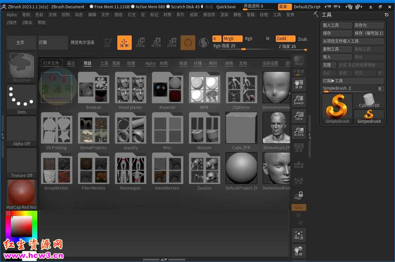
Task: Select the Cube.ZPR project thumbnail
Action: pyautogui.click(x=241, y=131)
